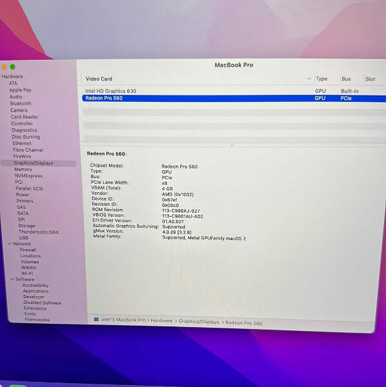The image size is (386, 387).
Task: Click the pane divider handle dot
Action: [232, 145]
